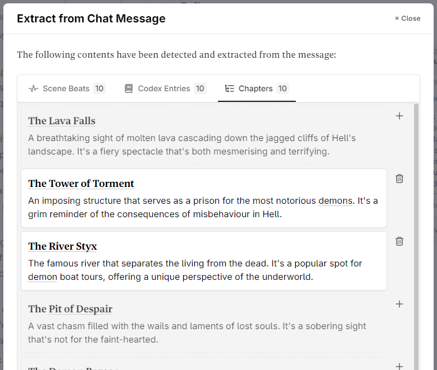
Task: Remove The River Styx with trash icon
Action: click(x=399, y=241)
